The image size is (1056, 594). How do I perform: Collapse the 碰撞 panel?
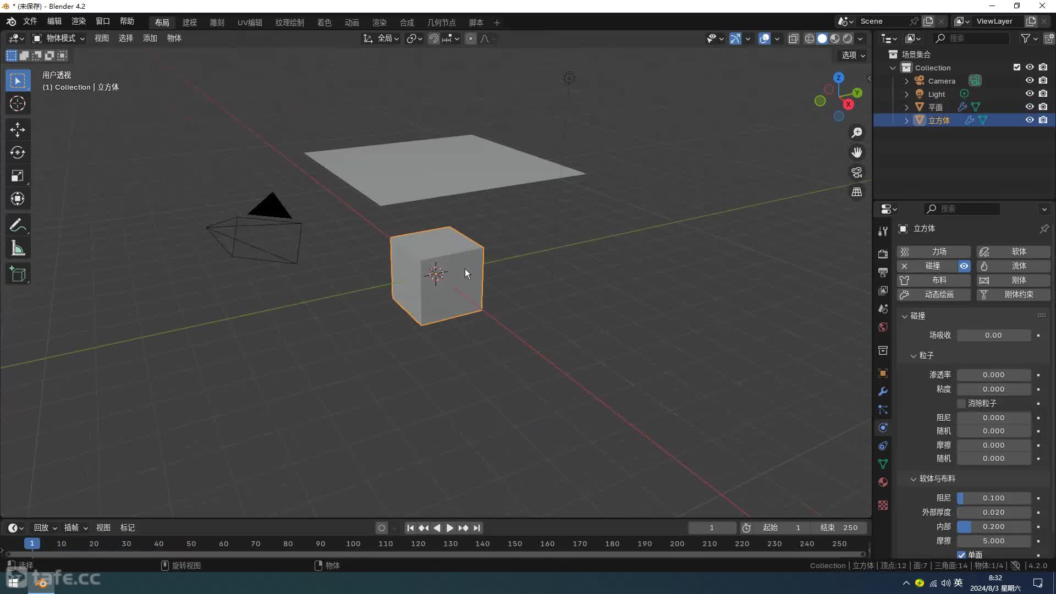point(905,316)
